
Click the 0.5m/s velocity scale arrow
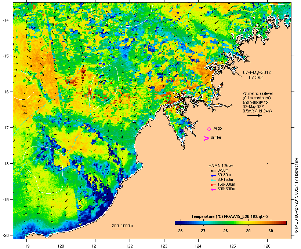coord(254,115)
